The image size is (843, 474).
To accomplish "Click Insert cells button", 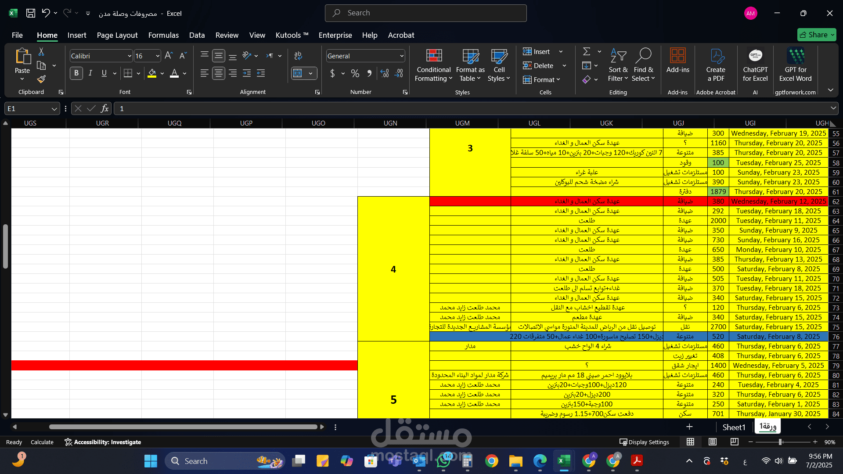I will [x=537, y=52].
